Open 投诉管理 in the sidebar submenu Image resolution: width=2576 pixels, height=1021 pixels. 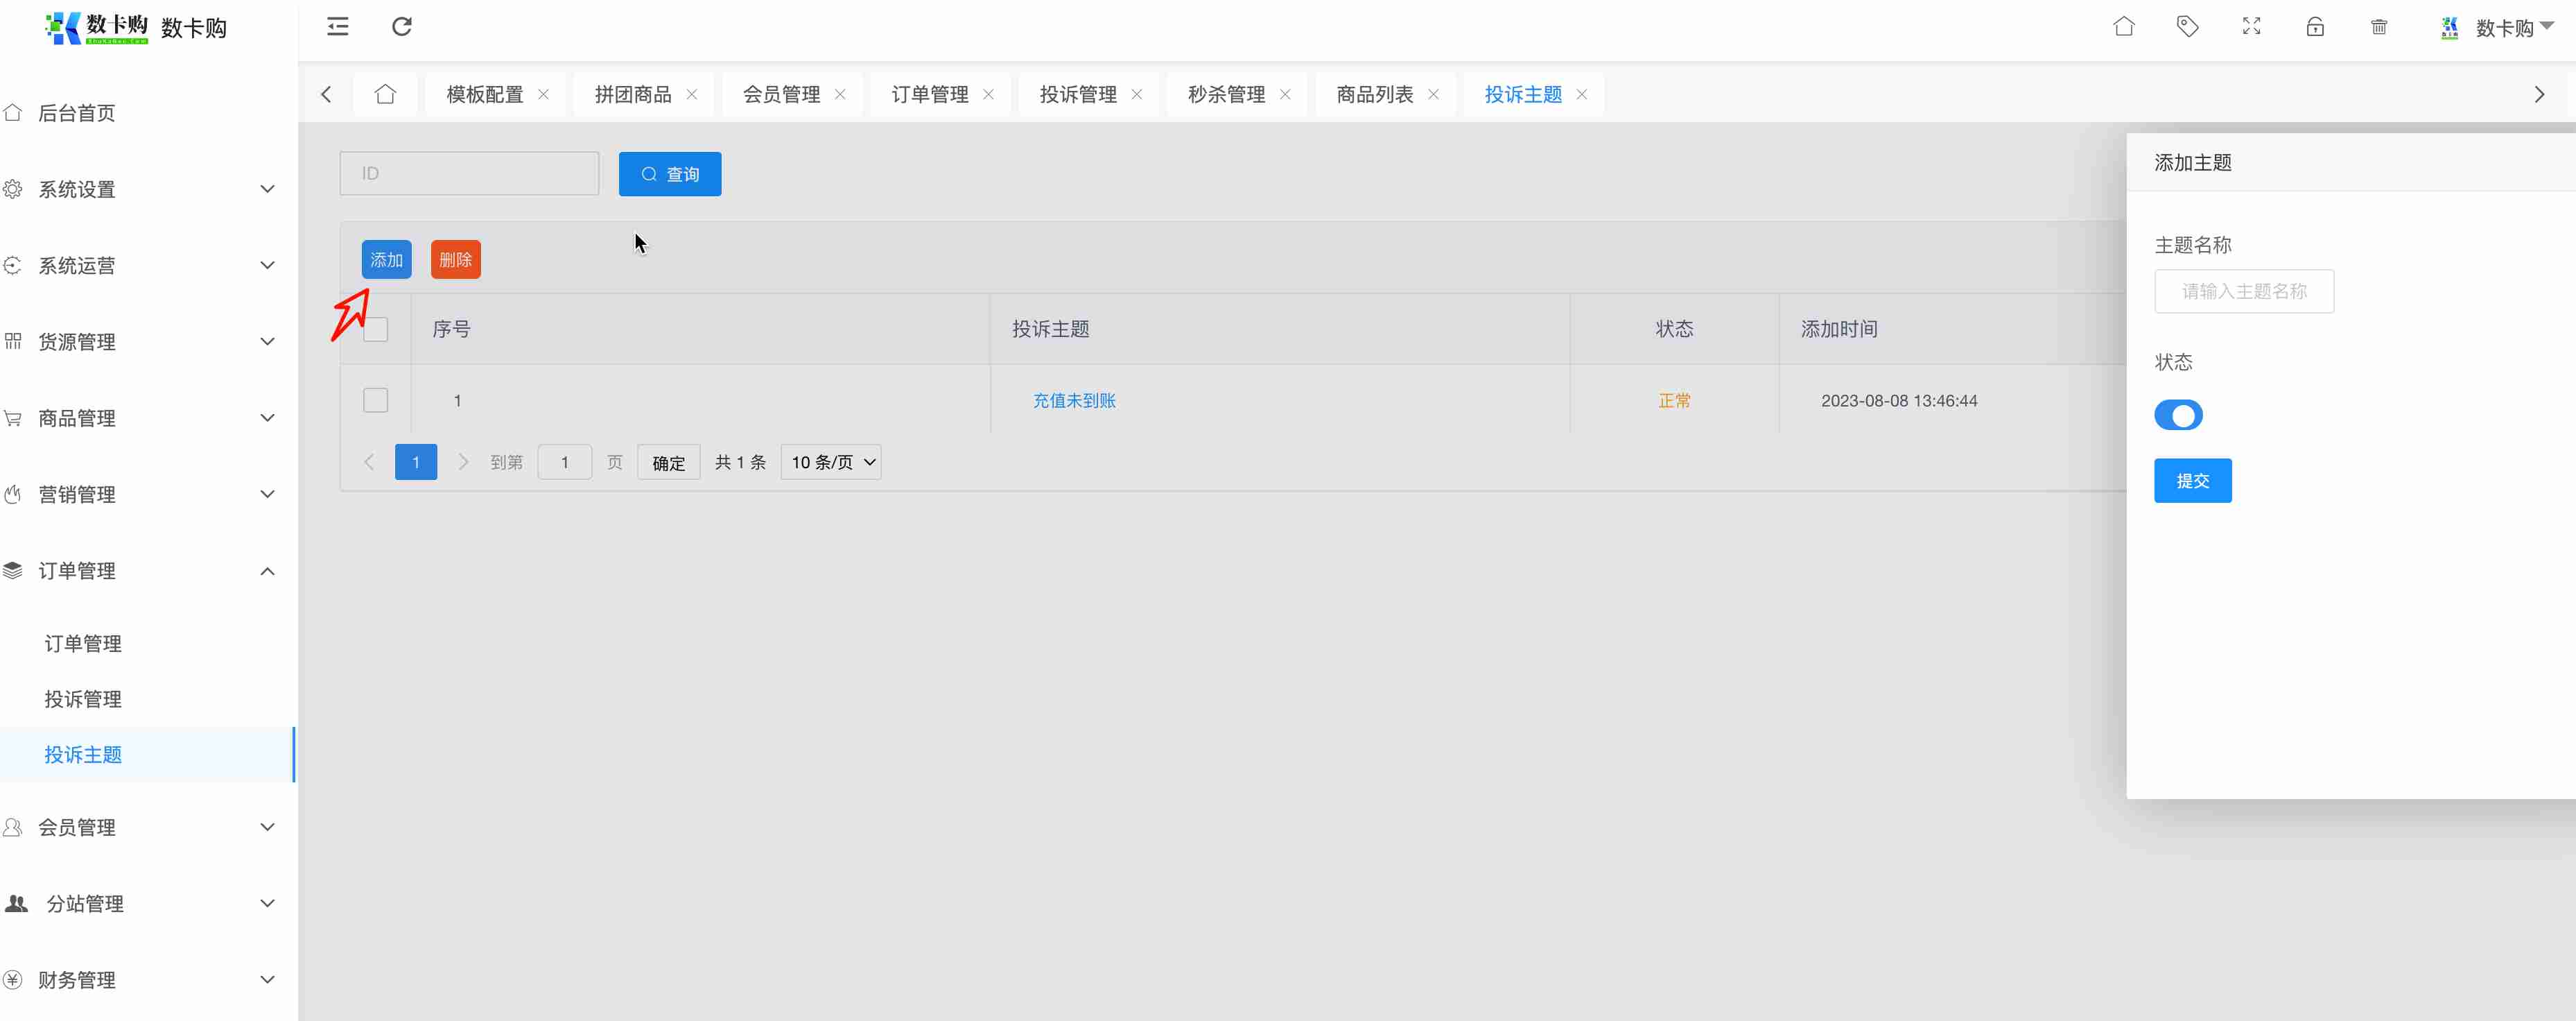tap(83, 698)
